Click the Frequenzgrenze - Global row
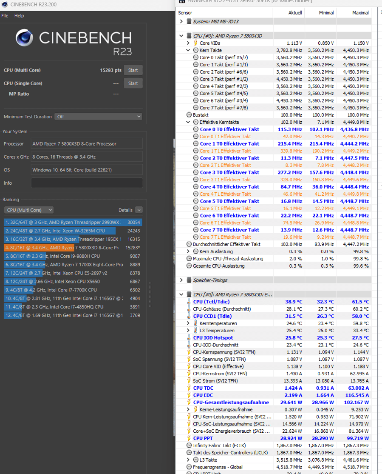This screenshot has height=474, width=382. pos(274,467)
